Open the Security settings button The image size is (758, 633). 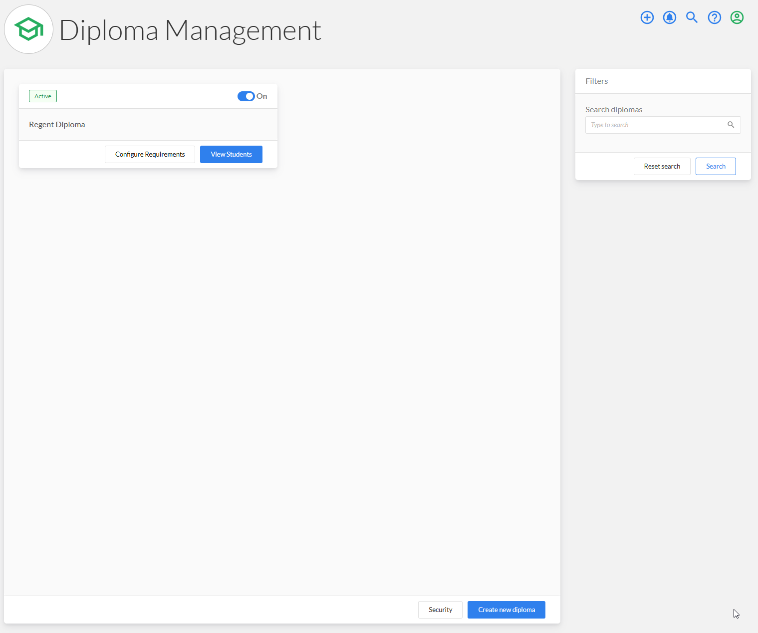440,610
